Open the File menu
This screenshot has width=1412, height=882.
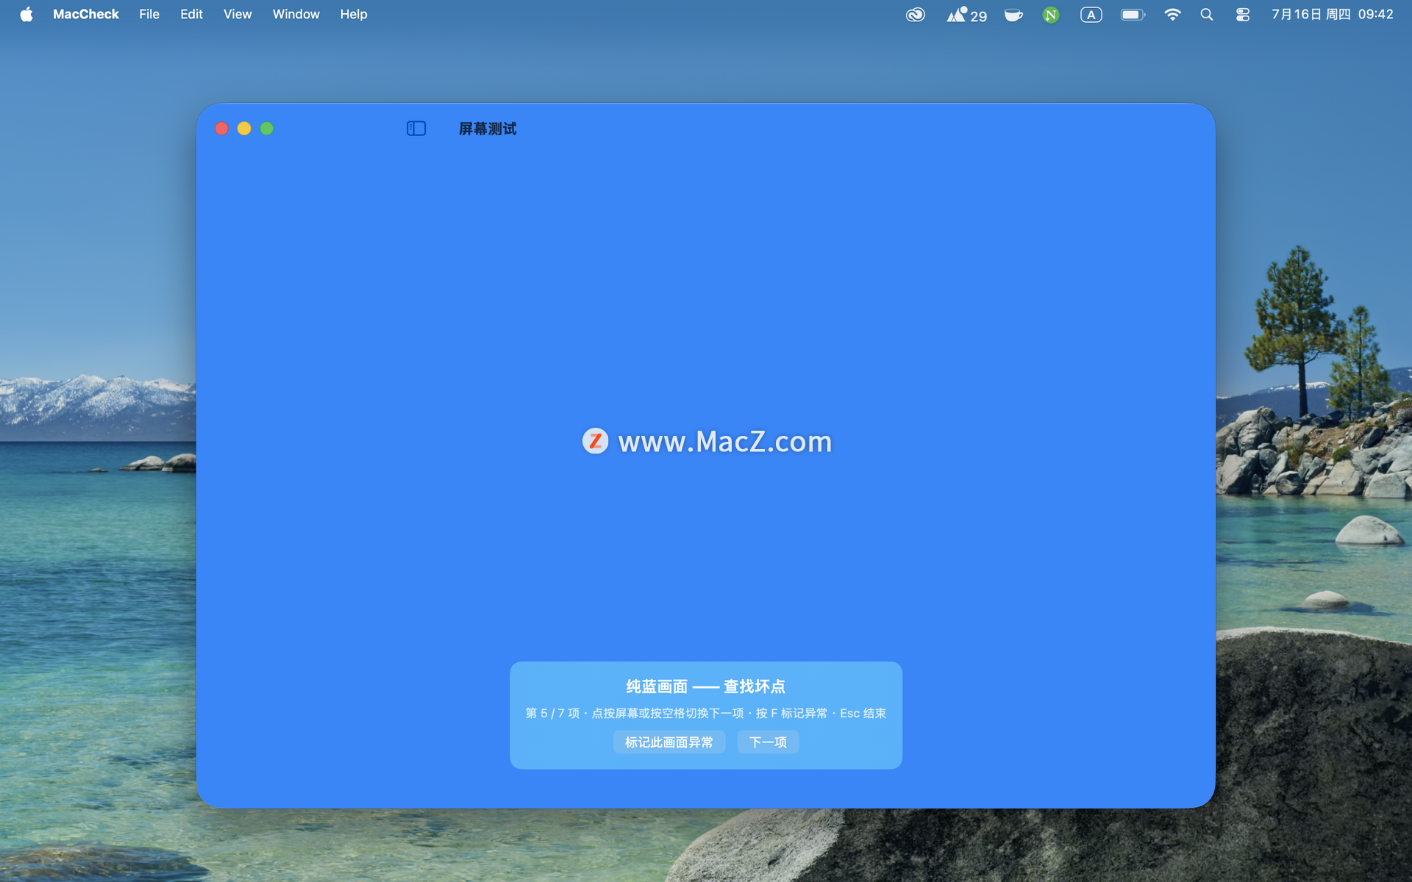coord(149,15)
